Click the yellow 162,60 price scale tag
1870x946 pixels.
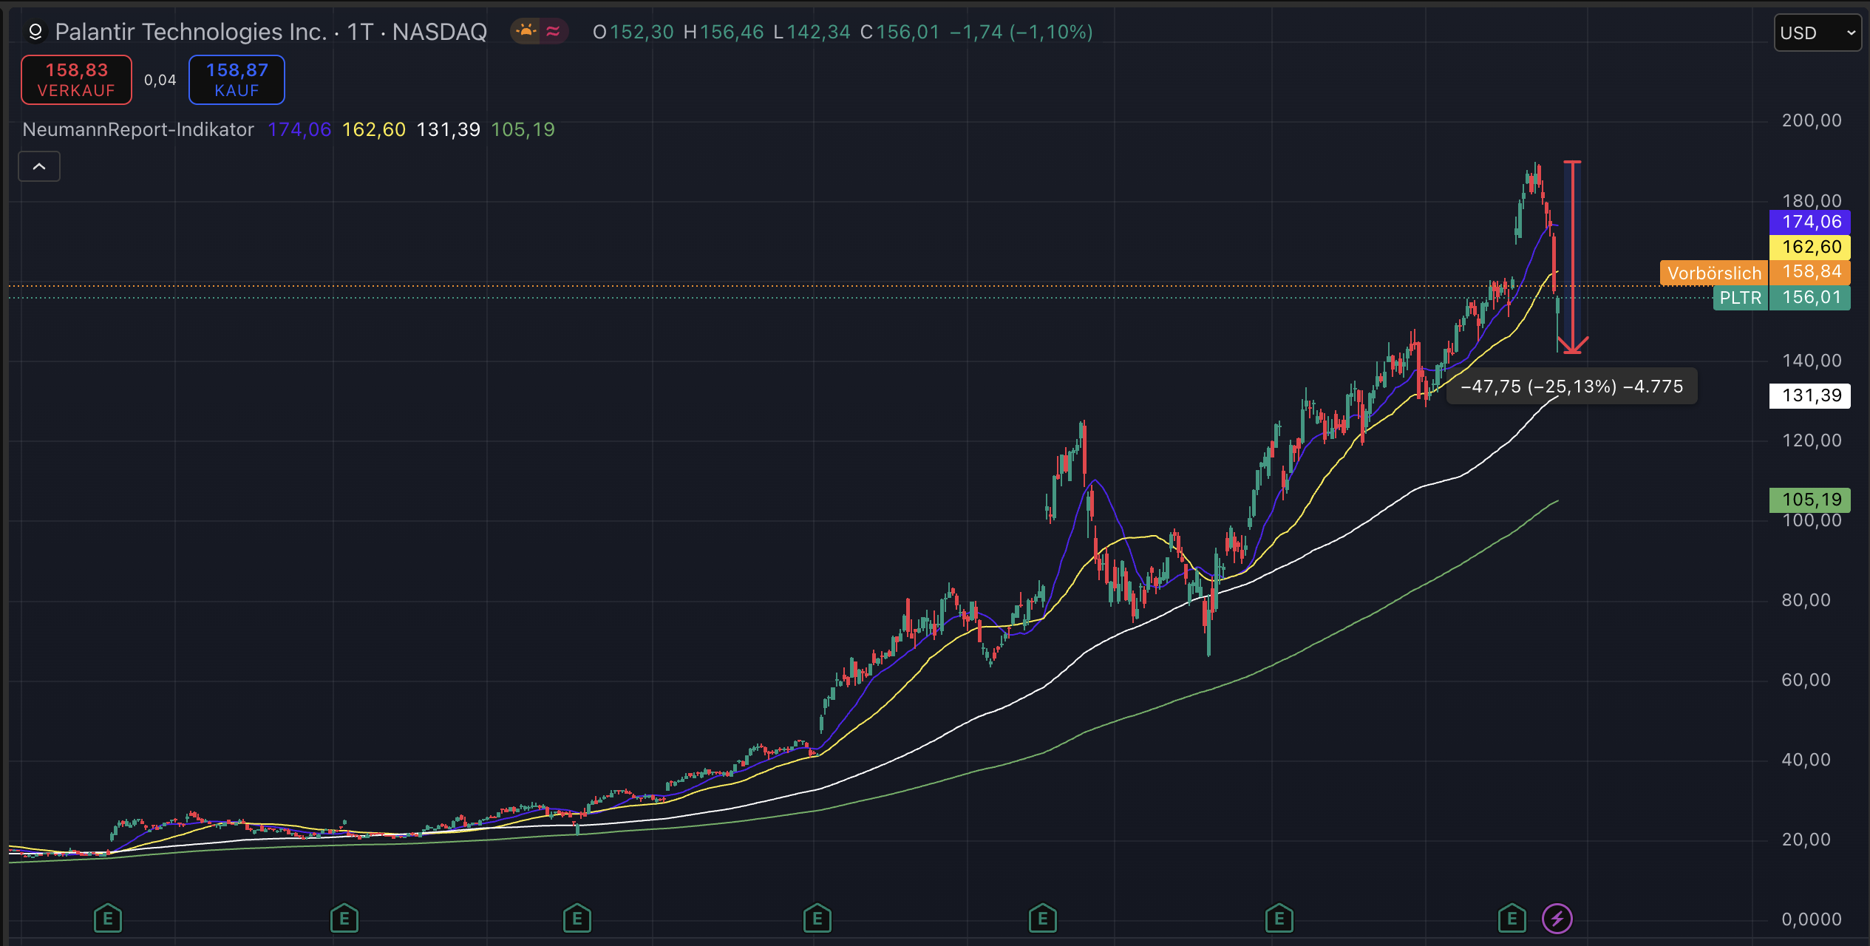(x=1810, y=247)
